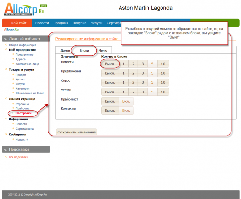Click the Подсказки panel header icon
Viewport: 241px width, 199px height.
click(5, 150)
